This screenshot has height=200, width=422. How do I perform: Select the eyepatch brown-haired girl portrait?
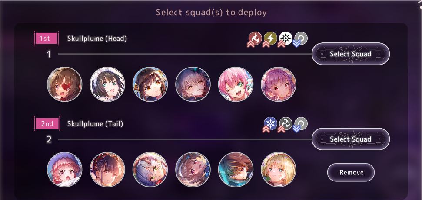coord(65,84)
